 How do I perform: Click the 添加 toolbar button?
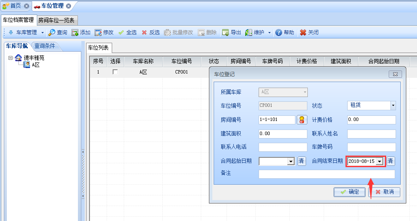coord(81,32)
